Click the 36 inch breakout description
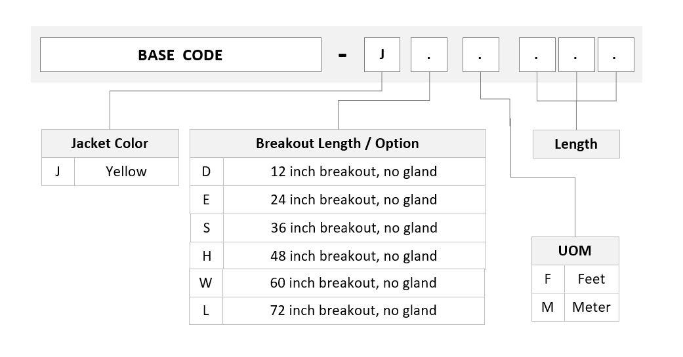Image resolution: width=683 pixels, height=357 pixels. 354,228
